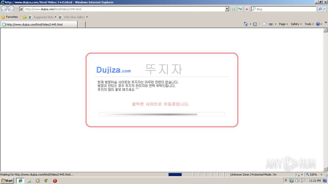Click the RSS Feeds icon
The image size is (328, 184).
255,24
